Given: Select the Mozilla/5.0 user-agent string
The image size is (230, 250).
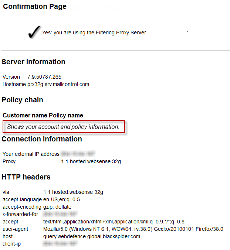Looking at the screenshot, I should click(x=133, y=229).
